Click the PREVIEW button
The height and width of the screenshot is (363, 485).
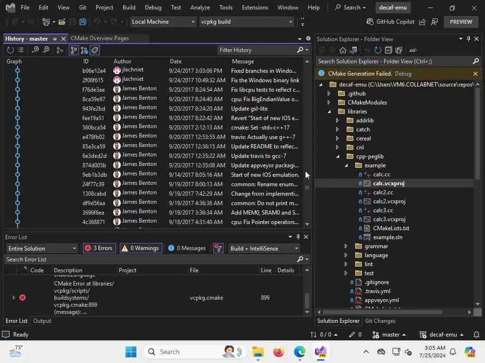[x=461, y=22]
